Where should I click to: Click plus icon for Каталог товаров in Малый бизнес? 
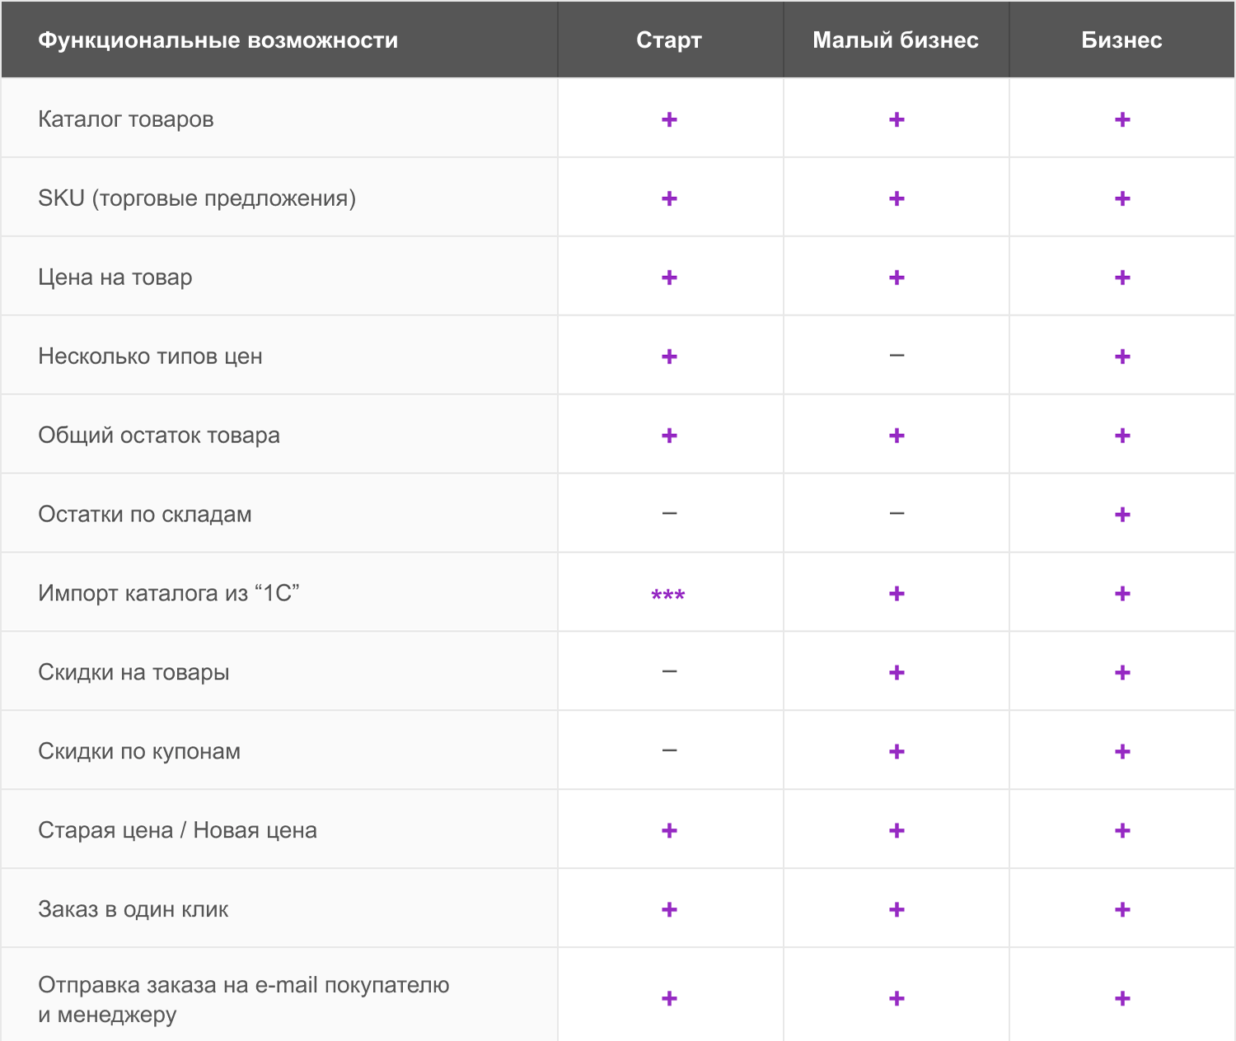(897, 119)
